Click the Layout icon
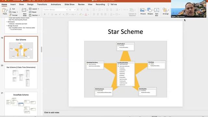This screenshot has height=117, width=208. [30, 9]
